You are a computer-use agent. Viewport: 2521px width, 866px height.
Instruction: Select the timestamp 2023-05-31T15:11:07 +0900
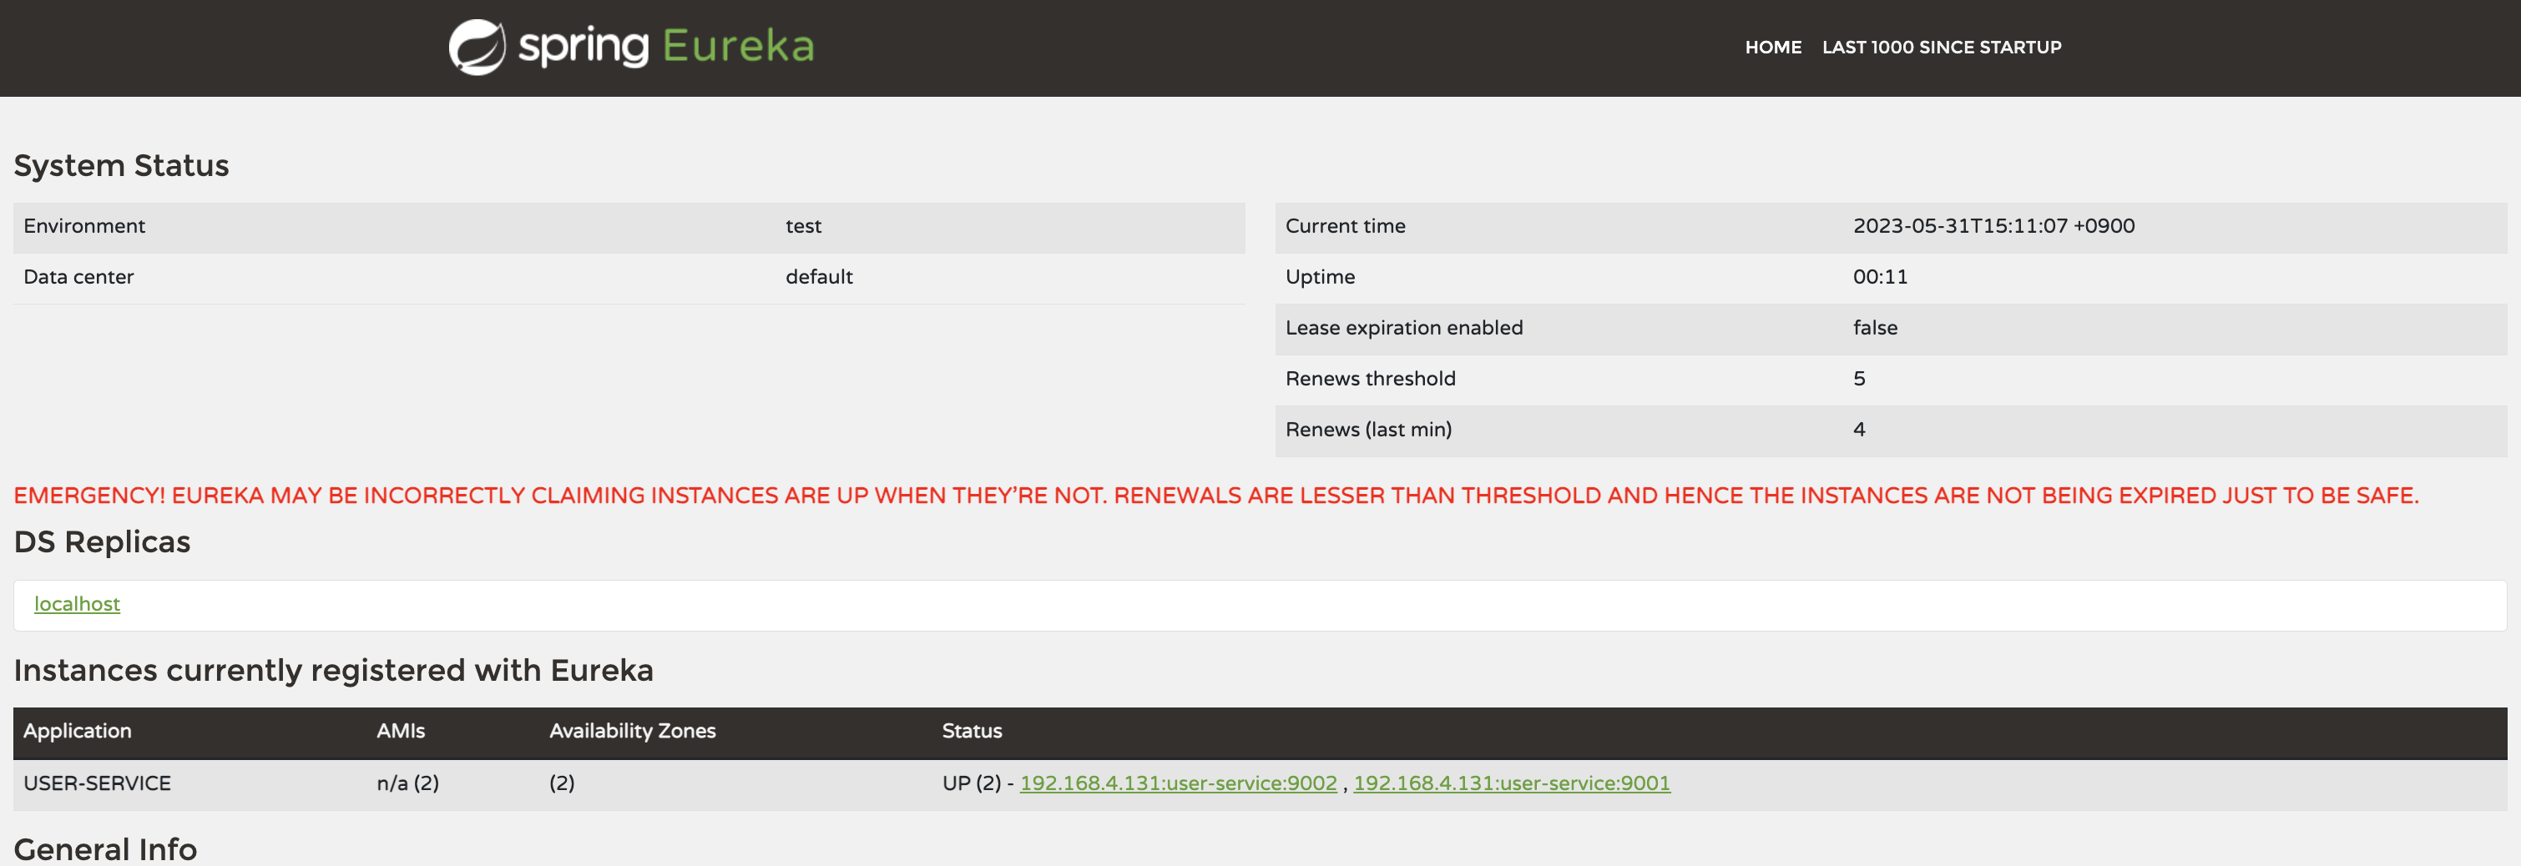click(x=1993, y=226)
